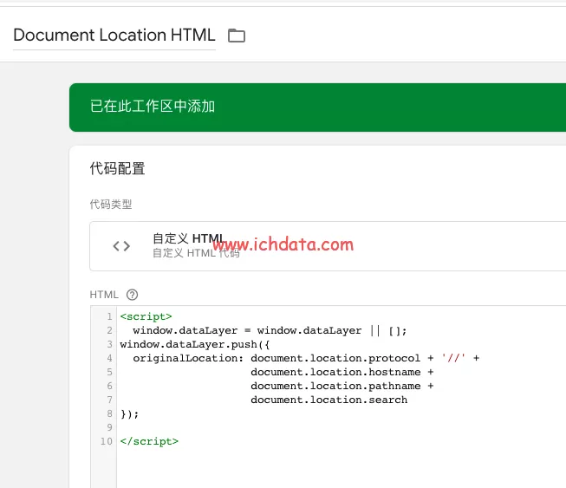Select the code brackets tag type icon
The height and width of the screenshot is (488, 566).
click(121, 246)
